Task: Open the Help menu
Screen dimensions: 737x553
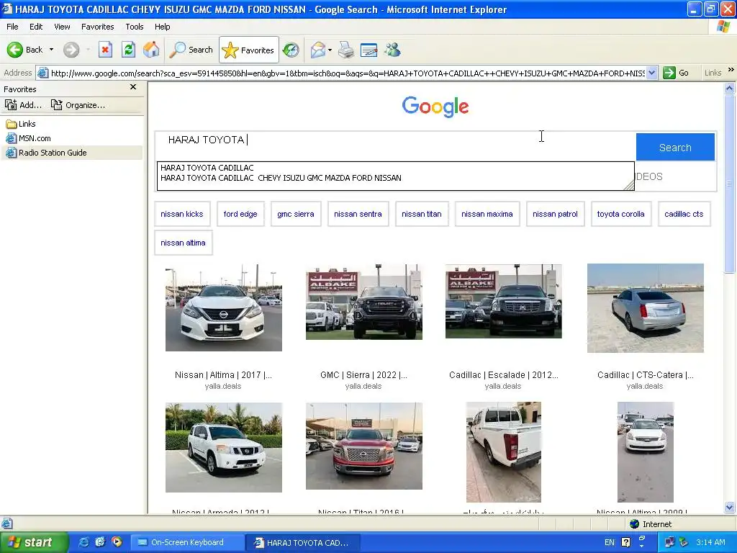Action: pyautogui.click(x=162, y=27)
